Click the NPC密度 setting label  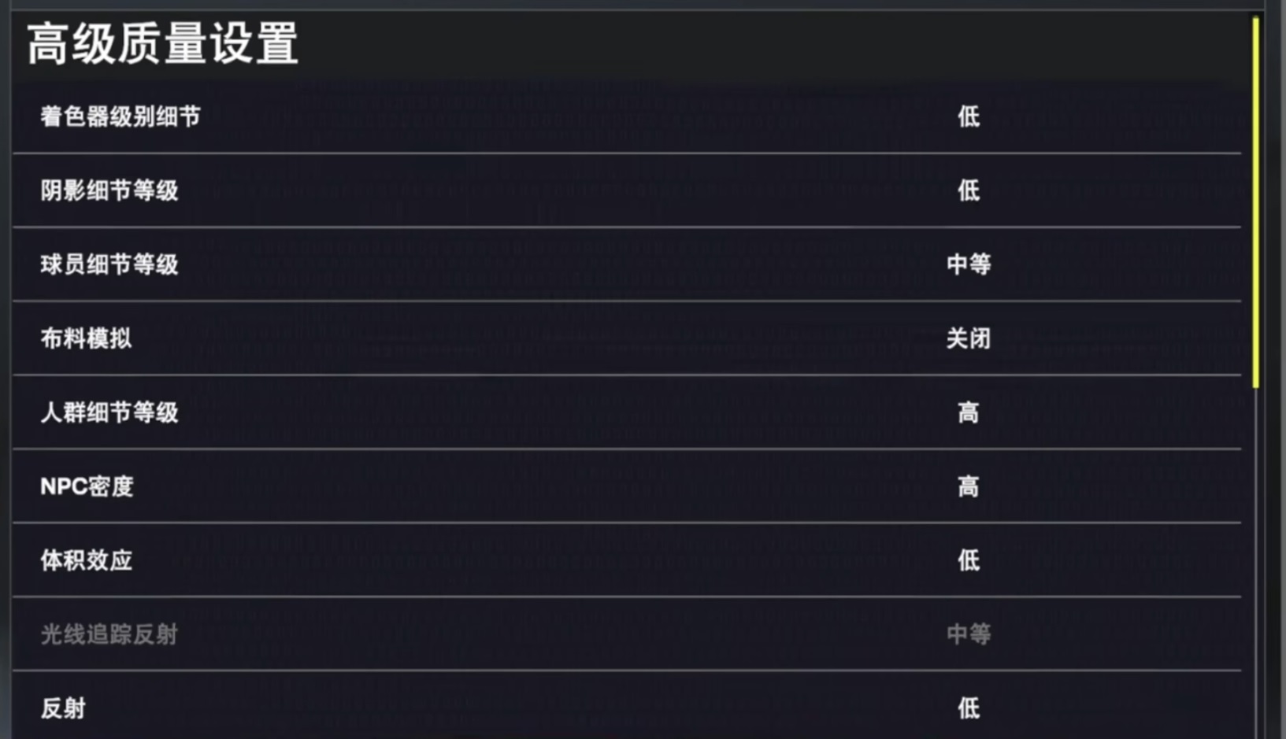pyautogui.click(x=87, y=486)
